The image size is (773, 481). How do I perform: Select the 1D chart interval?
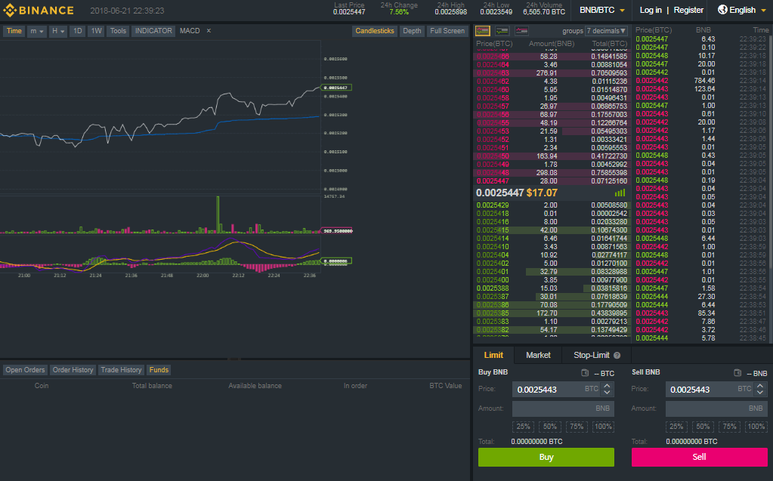point(77,31)
